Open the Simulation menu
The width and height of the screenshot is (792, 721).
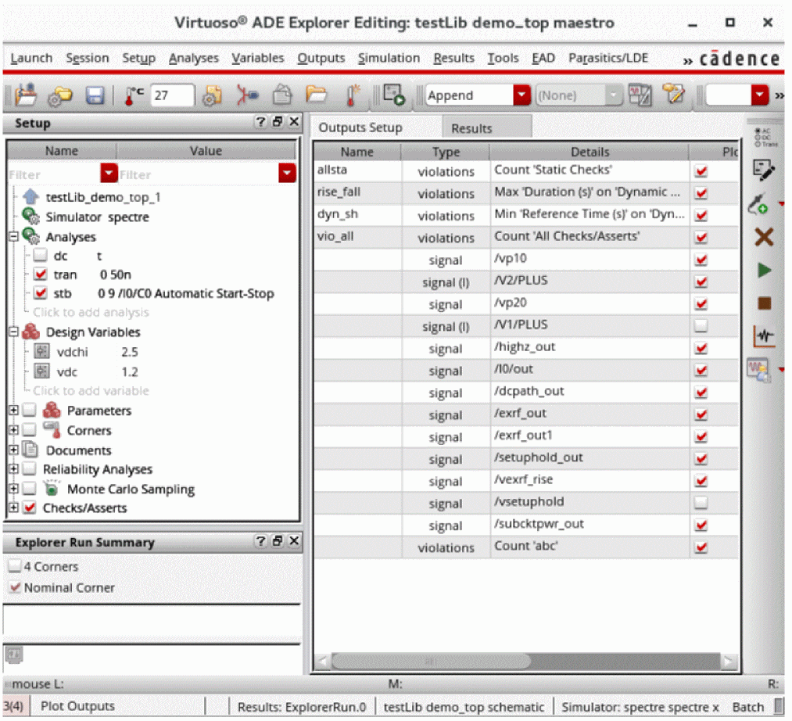389,58
